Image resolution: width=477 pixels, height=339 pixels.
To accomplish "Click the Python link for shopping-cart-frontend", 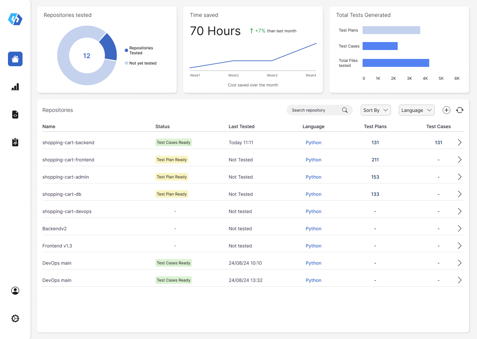I will [x=313, y=160].
